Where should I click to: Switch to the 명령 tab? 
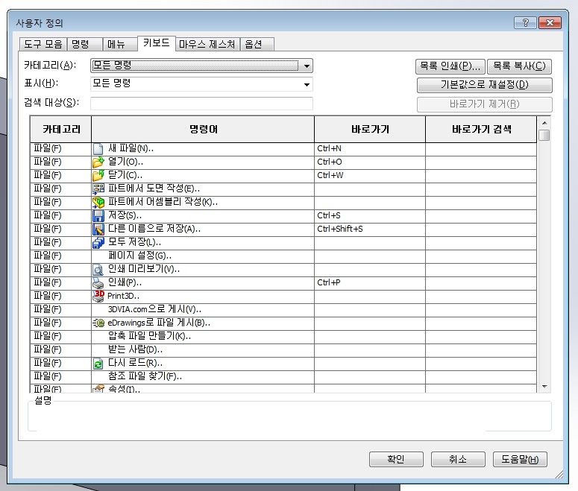coord(84,44)
